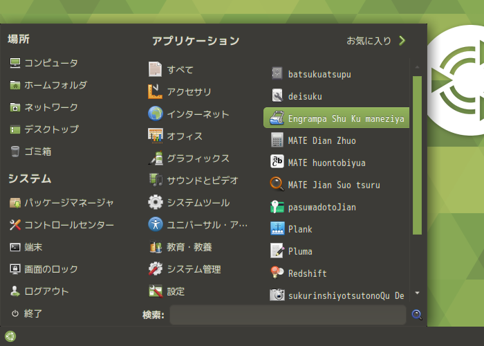Viewport: 484px width, 346px height.
Task: Launch the Engrampa archive manager icon
Action: pyautogui.click(x=277, y=118)
